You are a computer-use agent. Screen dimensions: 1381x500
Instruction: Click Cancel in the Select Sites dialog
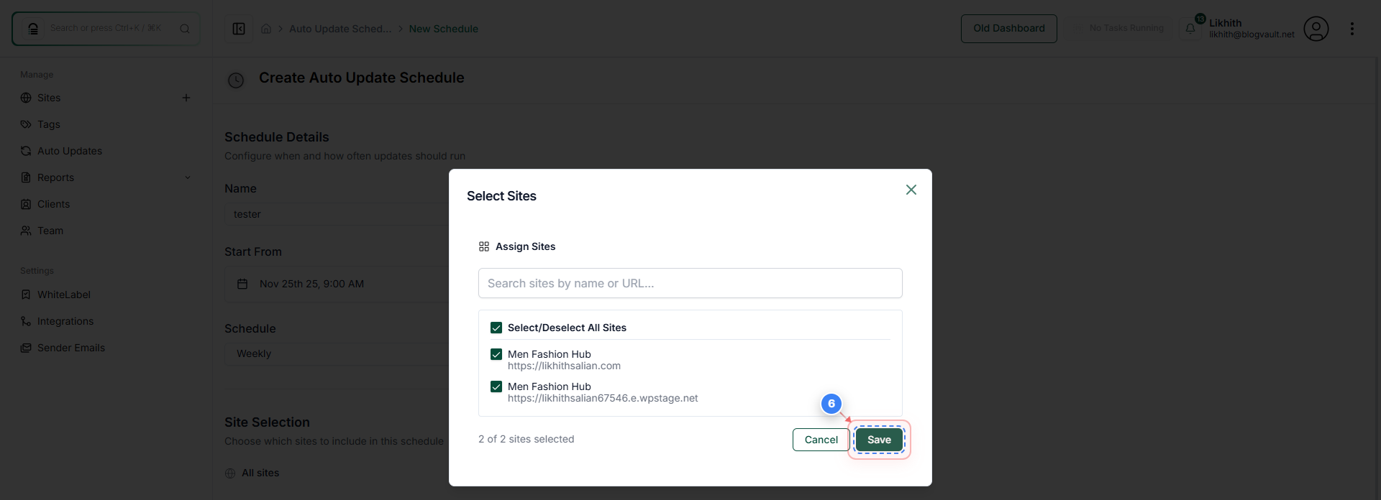pyautogui.click(x=821, y=440)
